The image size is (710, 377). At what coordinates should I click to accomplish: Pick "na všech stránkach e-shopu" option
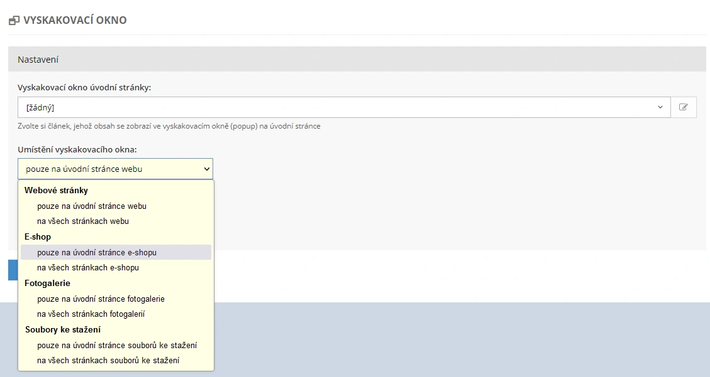click(x=88, y=267)
